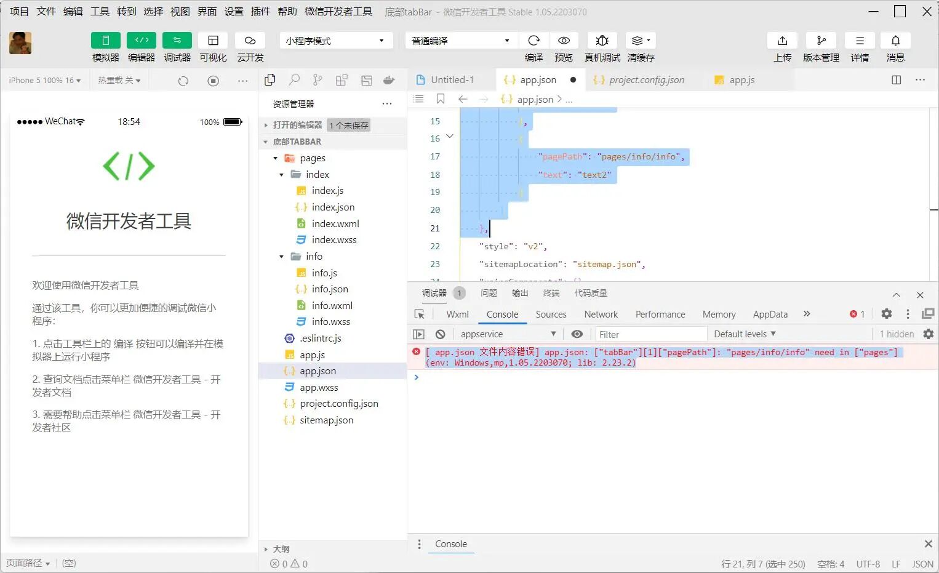Screen dimensions: 939x573
Task: Select the Wxml devtools tab
Action: [457, 315]
